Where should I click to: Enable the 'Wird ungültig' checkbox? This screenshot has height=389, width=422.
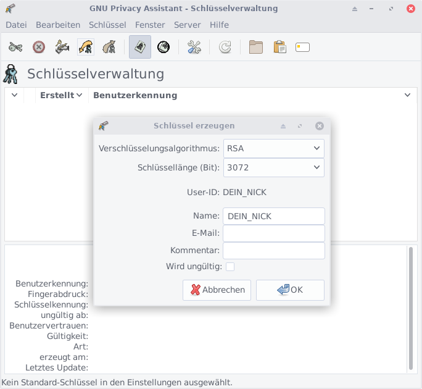[x=230, y=267]
